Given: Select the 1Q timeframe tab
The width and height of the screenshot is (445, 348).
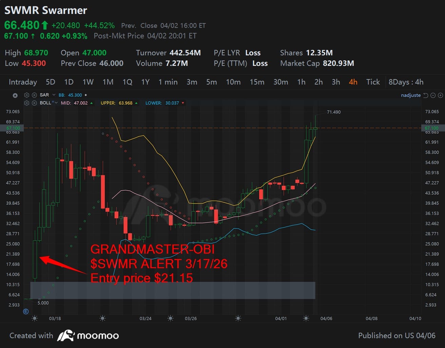Looking at the screenshot, I should pyautogui.click(x=127, y=82).
